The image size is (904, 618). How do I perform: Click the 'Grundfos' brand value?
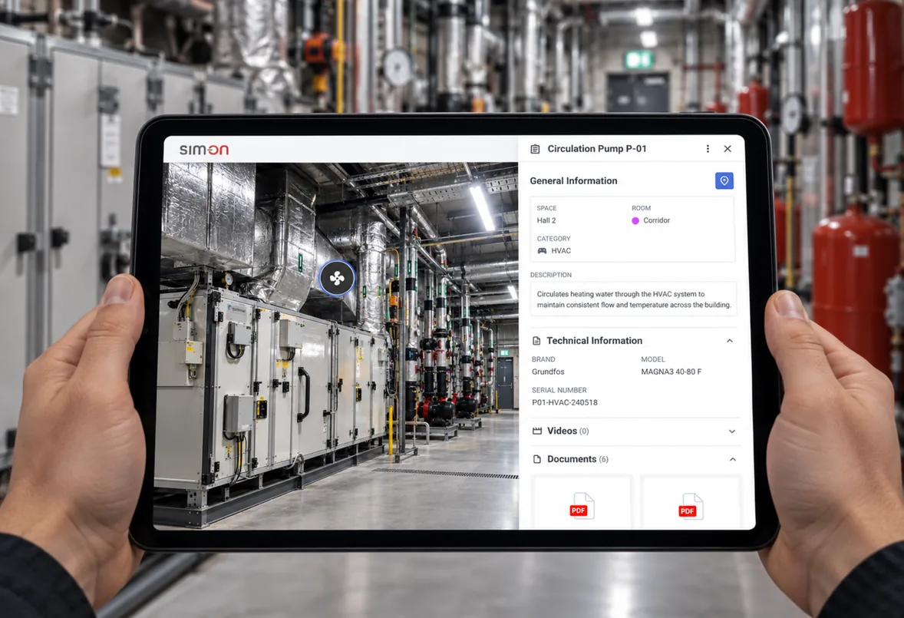(x=548, y=372)
